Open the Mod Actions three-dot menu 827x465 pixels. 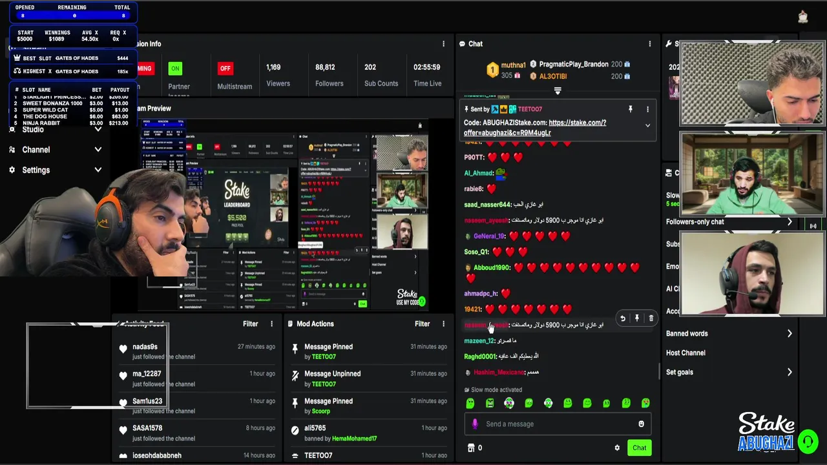tap(443, 324)
